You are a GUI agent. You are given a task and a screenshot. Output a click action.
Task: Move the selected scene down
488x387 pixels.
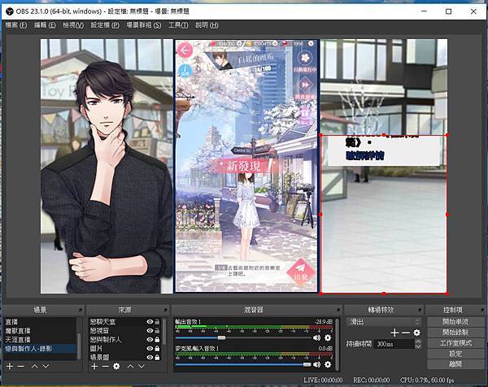pos(46,367)
